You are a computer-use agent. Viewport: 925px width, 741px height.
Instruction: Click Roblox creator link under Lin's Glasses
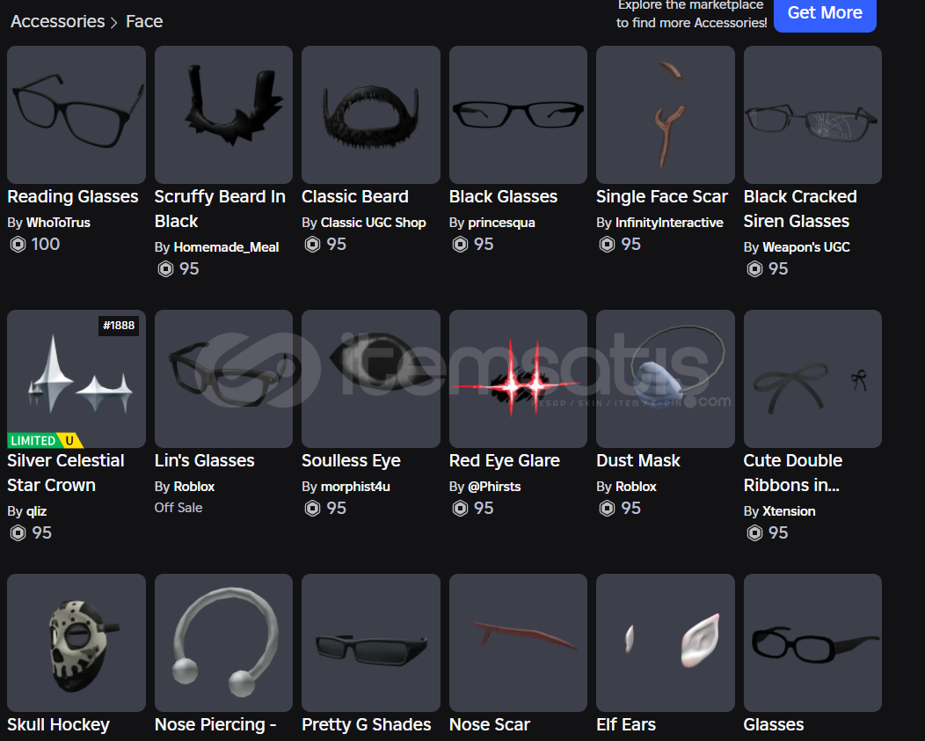pos(194,487)
